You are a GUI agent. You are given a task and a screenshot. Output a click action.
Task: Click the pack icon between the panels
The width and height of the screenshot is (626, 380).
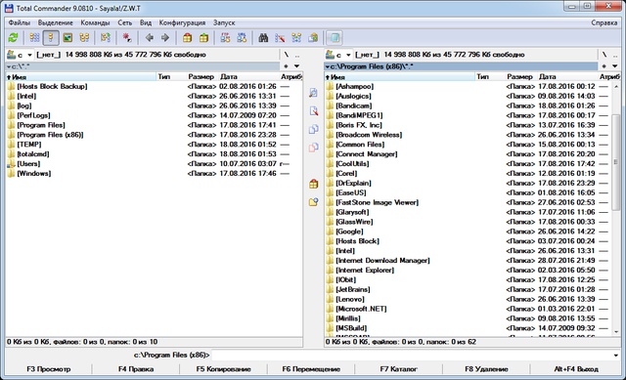(313, 184)
